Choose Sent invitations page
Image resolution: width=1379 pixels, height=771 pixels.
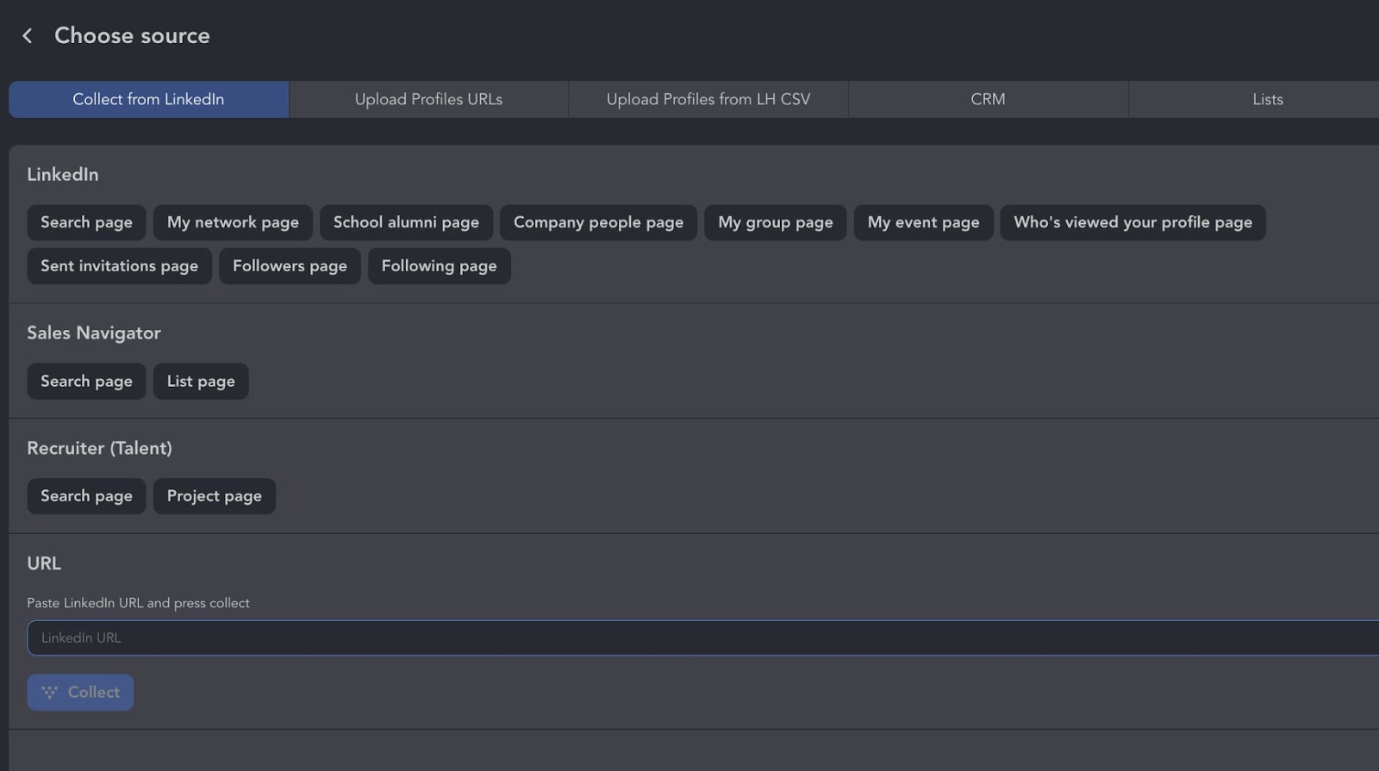coord(119,266)
